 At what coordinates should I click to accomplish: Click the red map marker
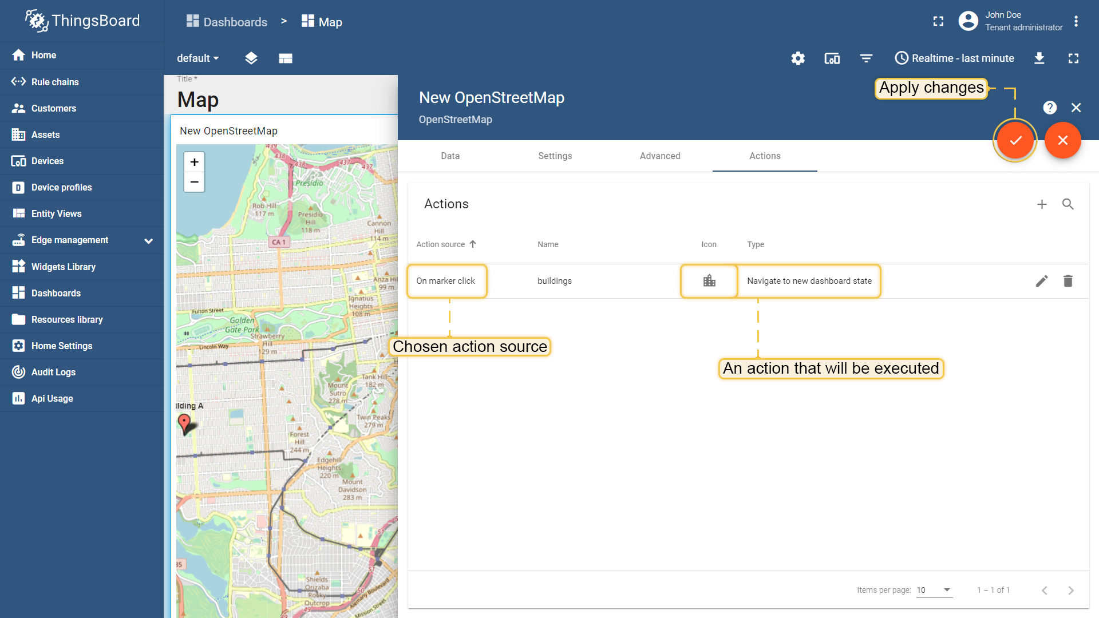(184, 424)
